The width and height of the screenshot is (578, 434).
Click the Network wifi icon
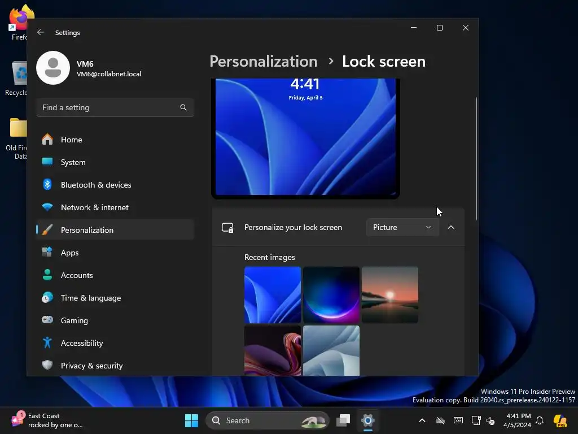47,207
